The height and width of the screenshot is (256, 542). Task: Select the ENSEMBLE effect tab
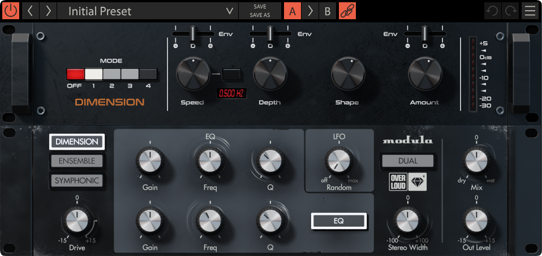pyautogui.click(x=77, y=161)
